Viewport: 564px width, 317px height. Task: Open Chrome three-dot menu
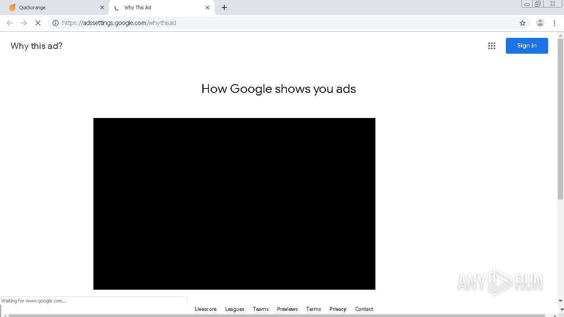coord(554,23)
